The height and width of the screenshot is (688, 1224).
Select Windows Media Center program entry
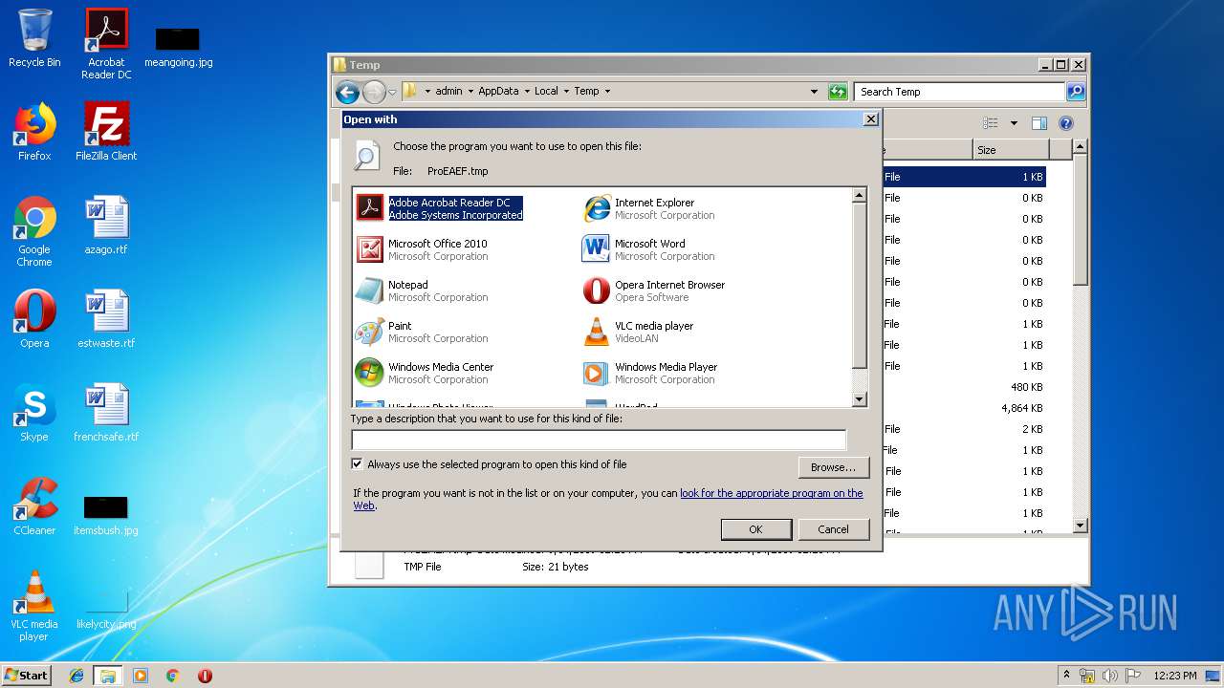click(425, 373)
